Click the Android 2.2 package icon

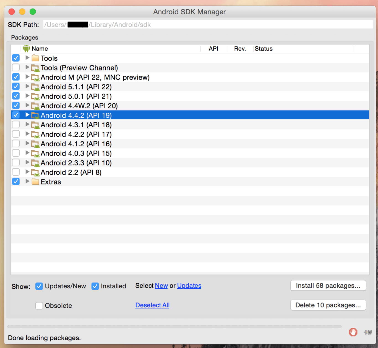coord(35,172)
